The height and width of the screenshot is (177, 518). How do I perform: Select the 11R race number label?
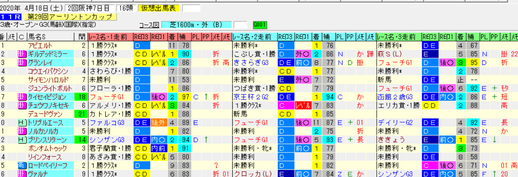11,17
